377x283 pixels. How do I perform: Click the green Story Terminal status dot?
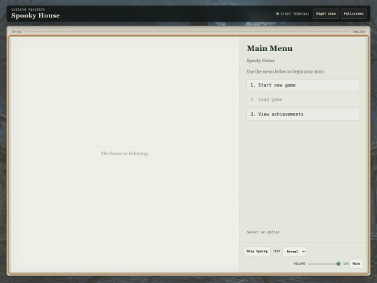[277, 14]
